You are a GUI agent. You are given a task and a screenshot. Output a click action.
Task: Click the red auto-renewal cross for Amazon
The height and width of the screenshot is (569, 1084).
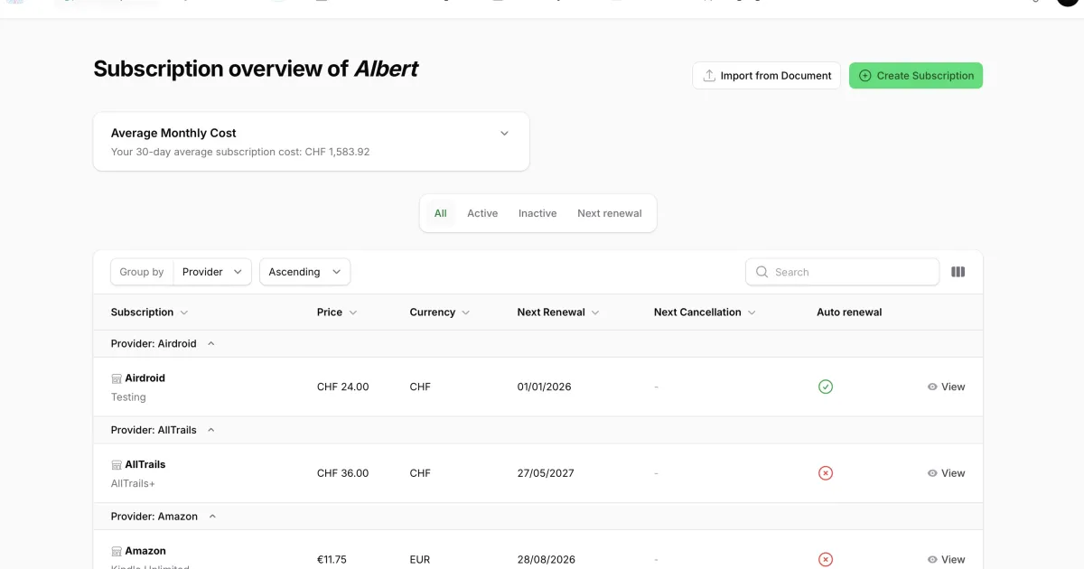(826, 560)
